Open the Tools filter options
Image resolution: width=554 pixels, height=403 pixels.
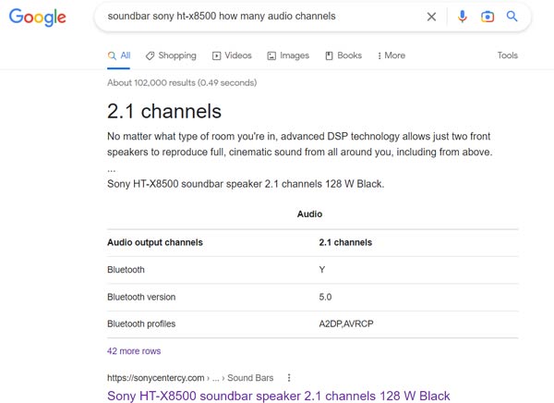point(508,55)
